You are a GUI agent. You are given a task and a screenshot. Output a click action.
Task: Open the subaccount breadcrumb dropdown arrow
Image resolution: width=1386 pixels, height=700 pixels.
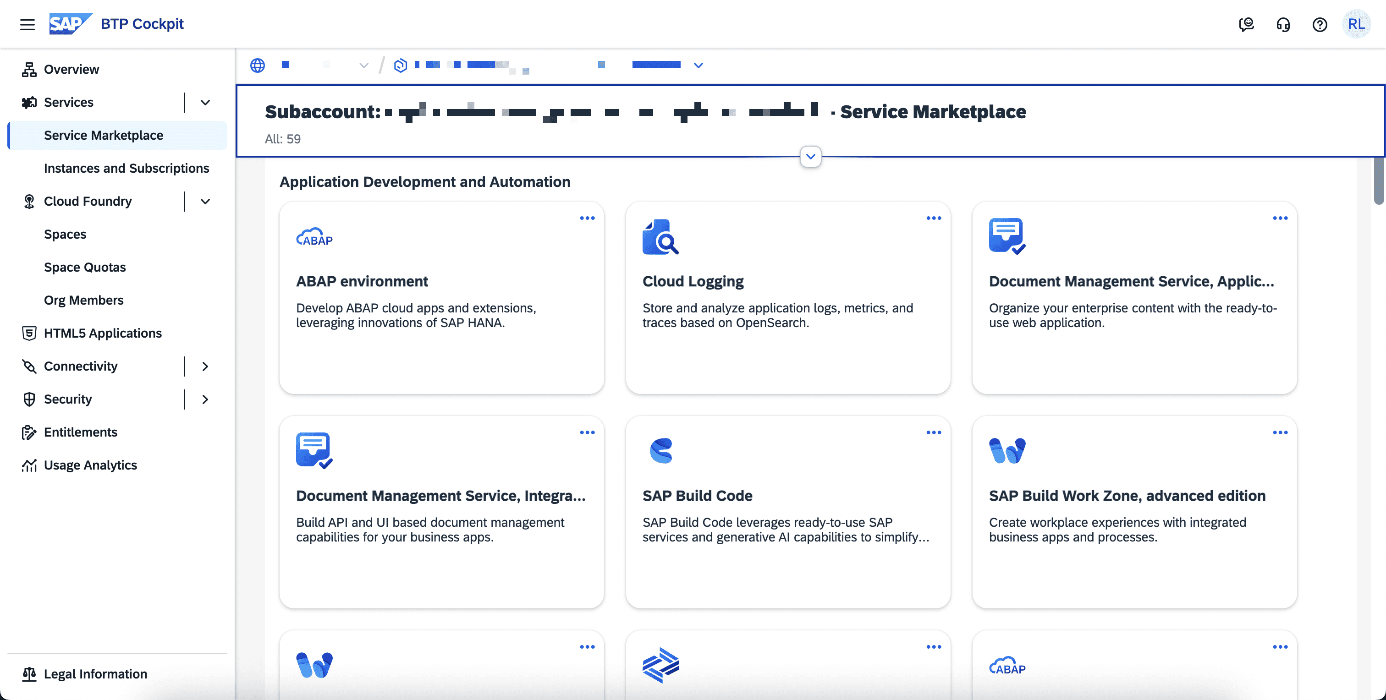tap(698, 65)
